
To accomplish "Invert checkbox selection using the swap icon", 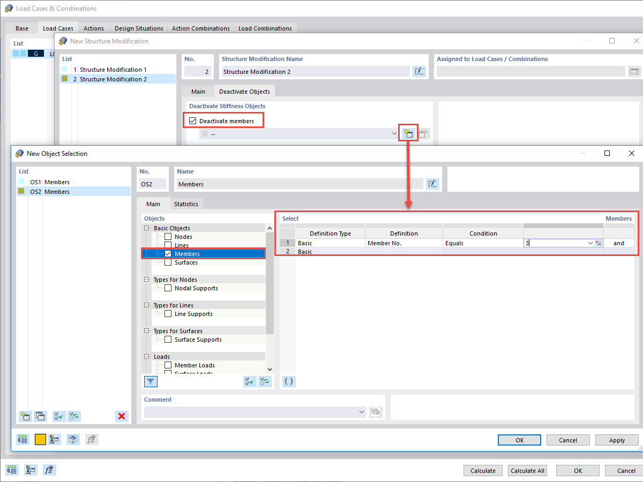I will pos(264,381).
